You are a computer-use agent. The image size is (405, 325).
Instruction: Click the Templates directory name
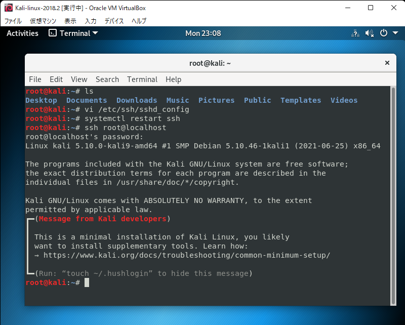[301, 100]
